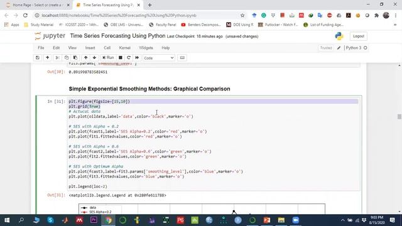Open the File menu
Image resolution: width=402 pixels, height=226 pixels.
tap(41, 48)
